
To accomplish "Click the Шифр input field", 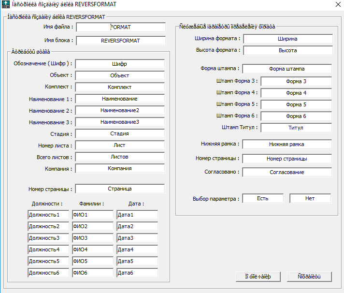I will point(120,64).
